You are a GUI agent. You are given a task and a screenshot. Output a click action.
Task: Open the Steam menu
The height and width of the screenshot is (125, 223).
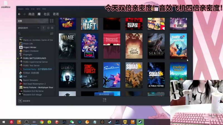(x=21, y=9)
